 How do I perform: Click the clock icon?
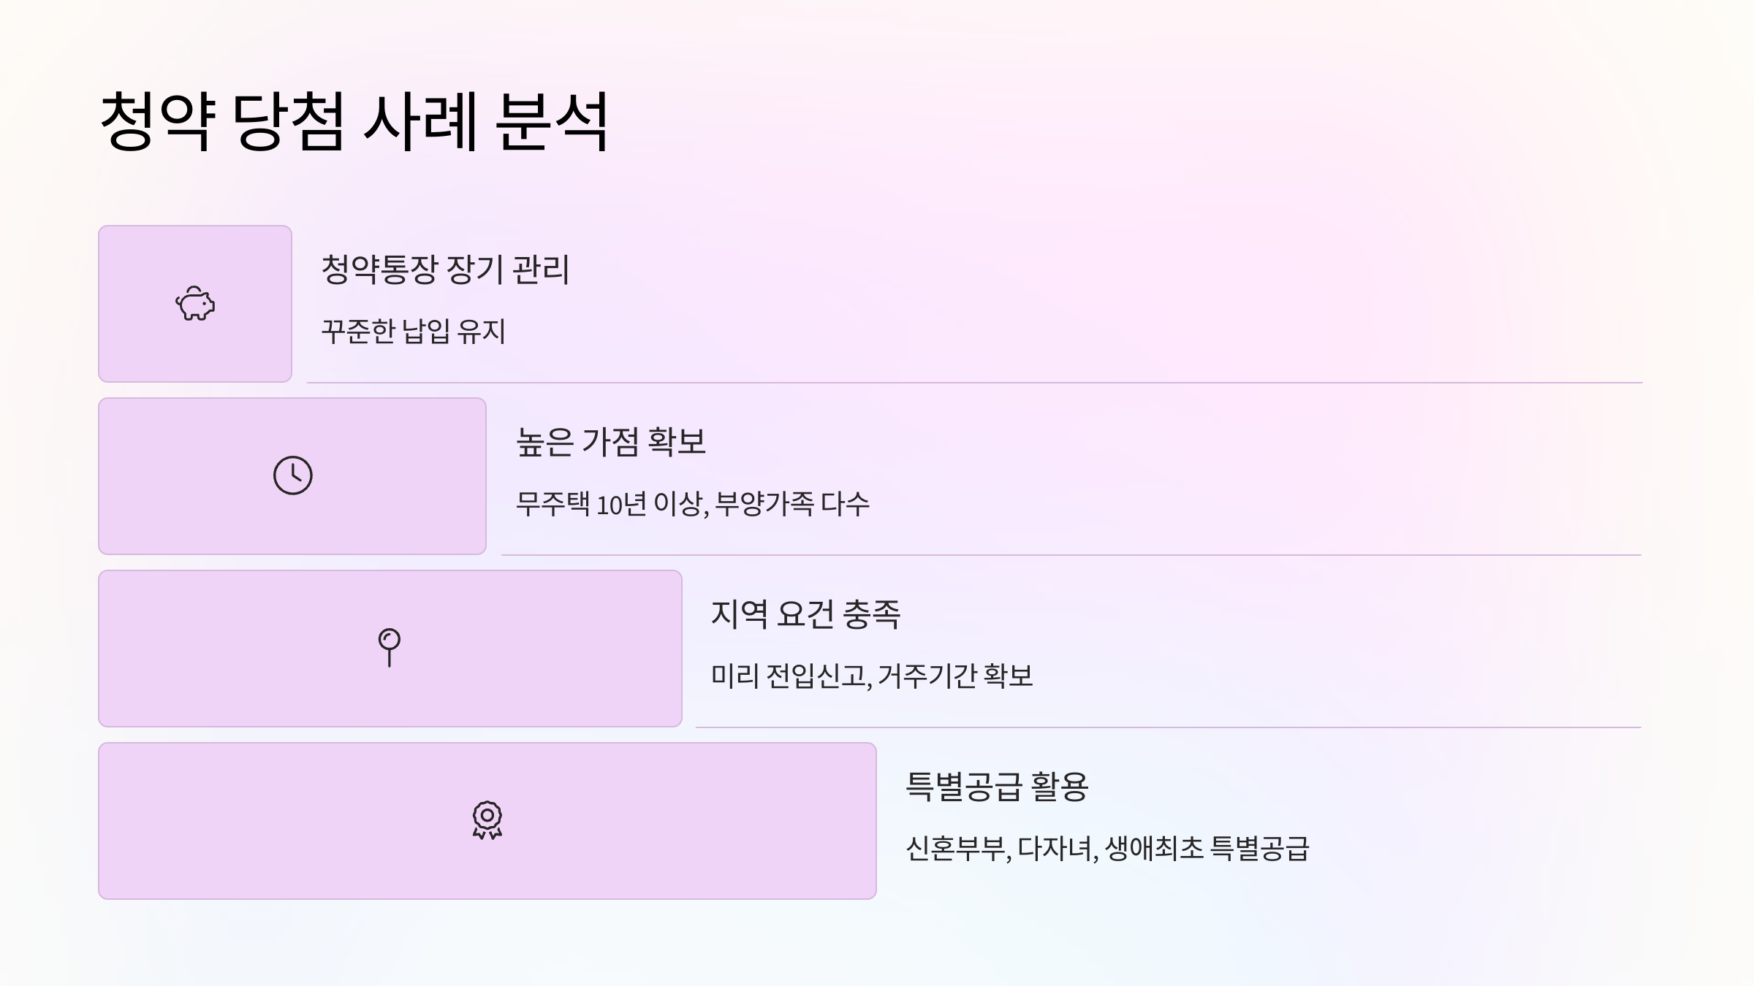pos(292,475)
